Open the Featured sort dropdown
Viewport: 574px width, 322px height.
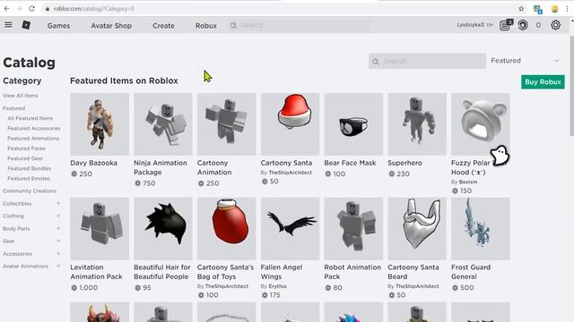click(x=526, y=61)
